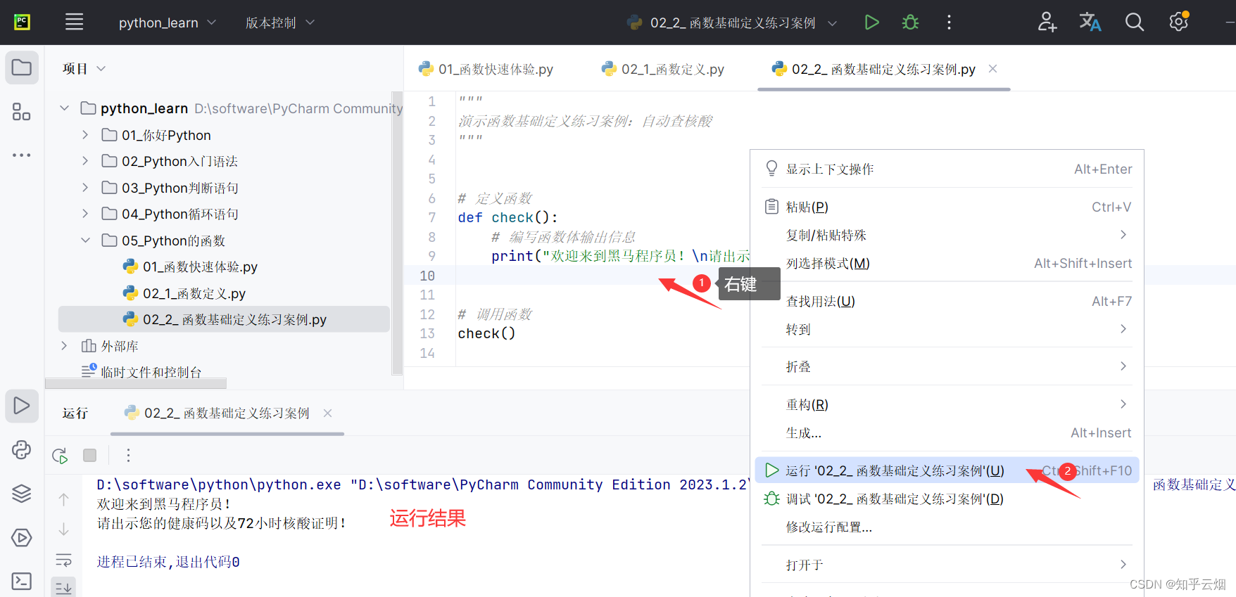The height and width of the screenshot is (597, 1236).
Task: Expand 01_你好Python folder
Action: pos(85,135)
